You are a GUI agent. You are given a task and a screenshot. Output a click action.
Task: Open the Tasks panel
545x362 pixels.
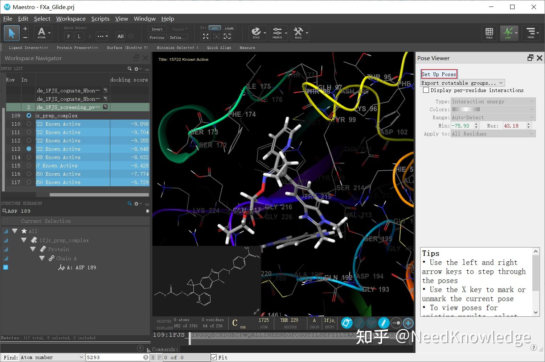pos(531,33)
